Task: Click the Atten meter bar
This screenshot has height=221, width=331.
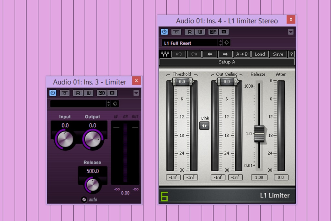Action: click(x=281, y=126)
